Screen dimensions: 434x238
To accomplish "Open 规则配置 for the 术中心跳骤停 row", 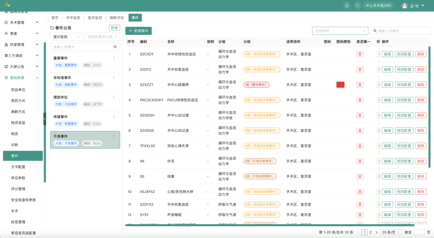I will pyautogui.click(x=404, y=85).
